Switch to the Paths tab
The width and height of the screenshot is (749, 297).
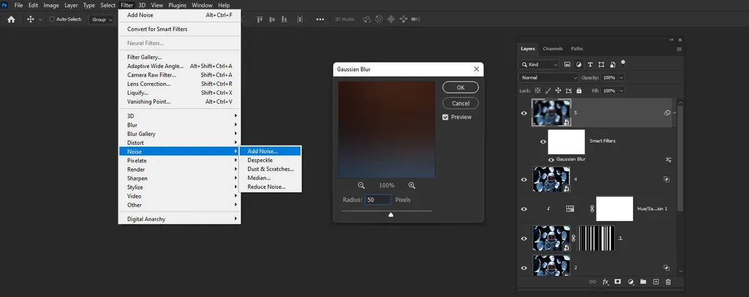(x=577, y=49)
